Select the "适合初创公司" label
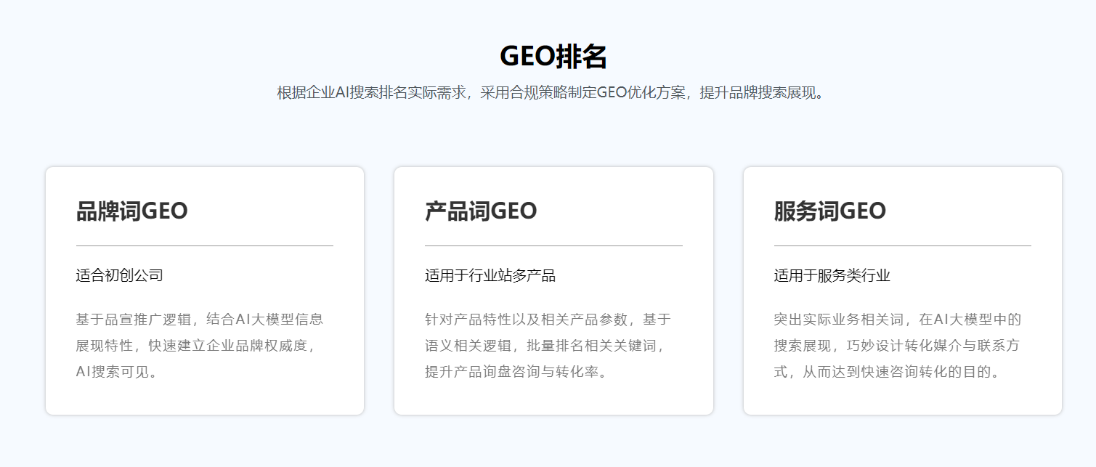1096x467 pixels. point(119,275)
